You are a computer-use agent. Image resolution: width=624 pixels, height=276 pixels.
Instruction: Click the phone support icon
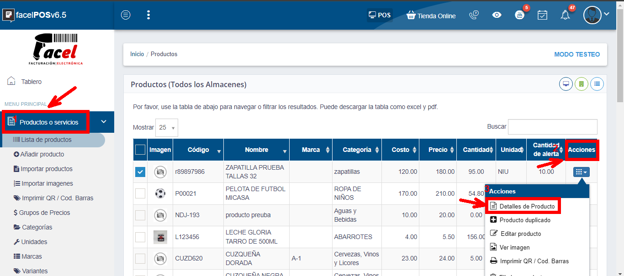click(474, 15)
